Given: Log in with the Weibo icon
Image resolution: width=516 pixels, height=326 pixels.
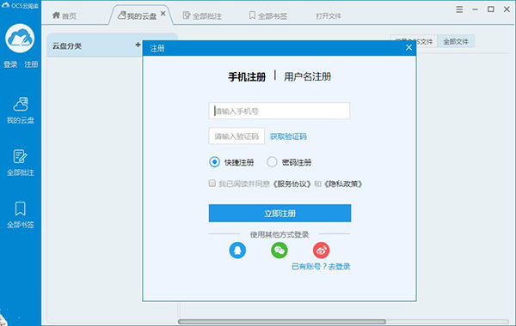Looking at the screenshot, I should 321,251.
